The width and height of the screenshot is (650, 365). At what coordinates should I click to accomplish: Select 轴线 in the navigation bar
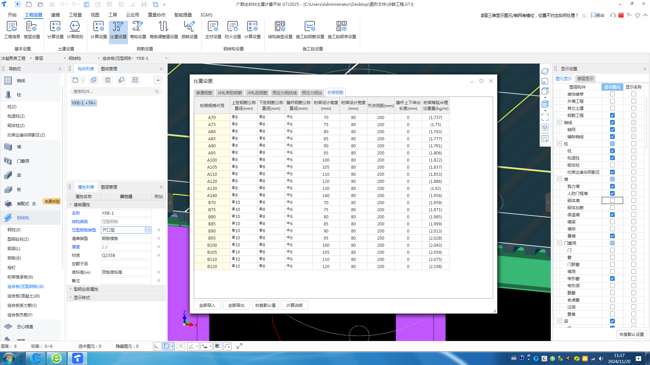[21, 80]
